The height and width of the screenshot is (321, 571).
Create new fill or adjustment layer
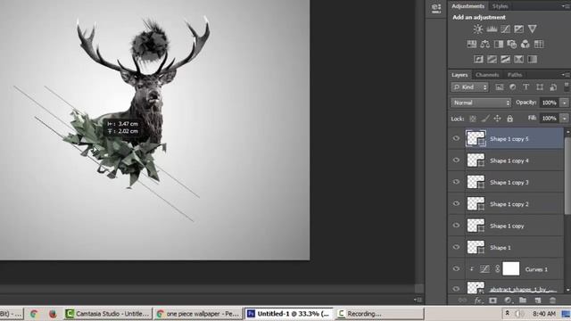coord(508,300)
